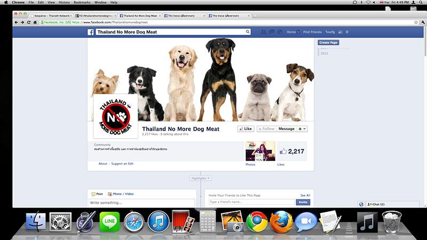The width and height of the screenshot is (427, 240).
Task: Switch to the #thailandnomoredogmeat tab
Action: [96, 16]
